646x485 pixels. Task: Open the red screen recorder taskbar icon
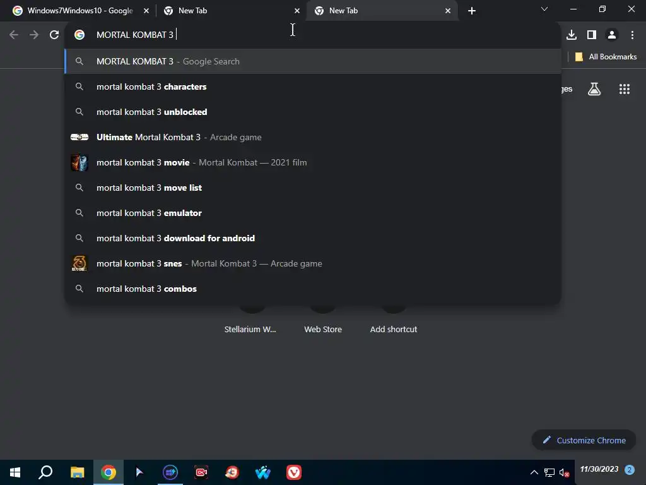pyautogui.click(x=201, y=472)
